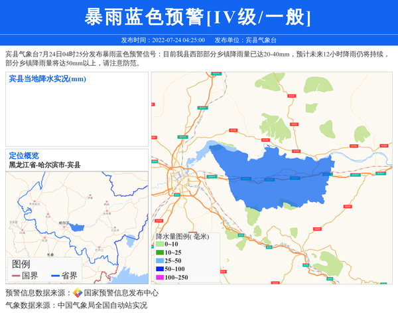Click the 定位概览 heading
Screen dimensions: 398x313
24,156
